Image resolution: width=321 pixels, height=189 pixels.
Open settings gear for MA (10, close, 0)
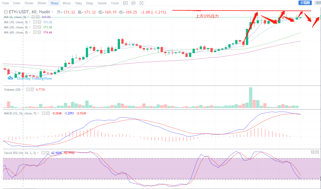pos(35,22)
